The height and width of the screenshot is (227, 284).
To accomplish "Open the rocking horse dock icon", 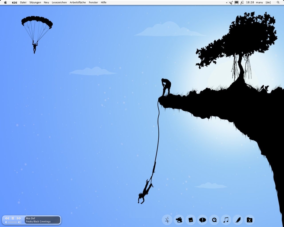I will (179, 220).
